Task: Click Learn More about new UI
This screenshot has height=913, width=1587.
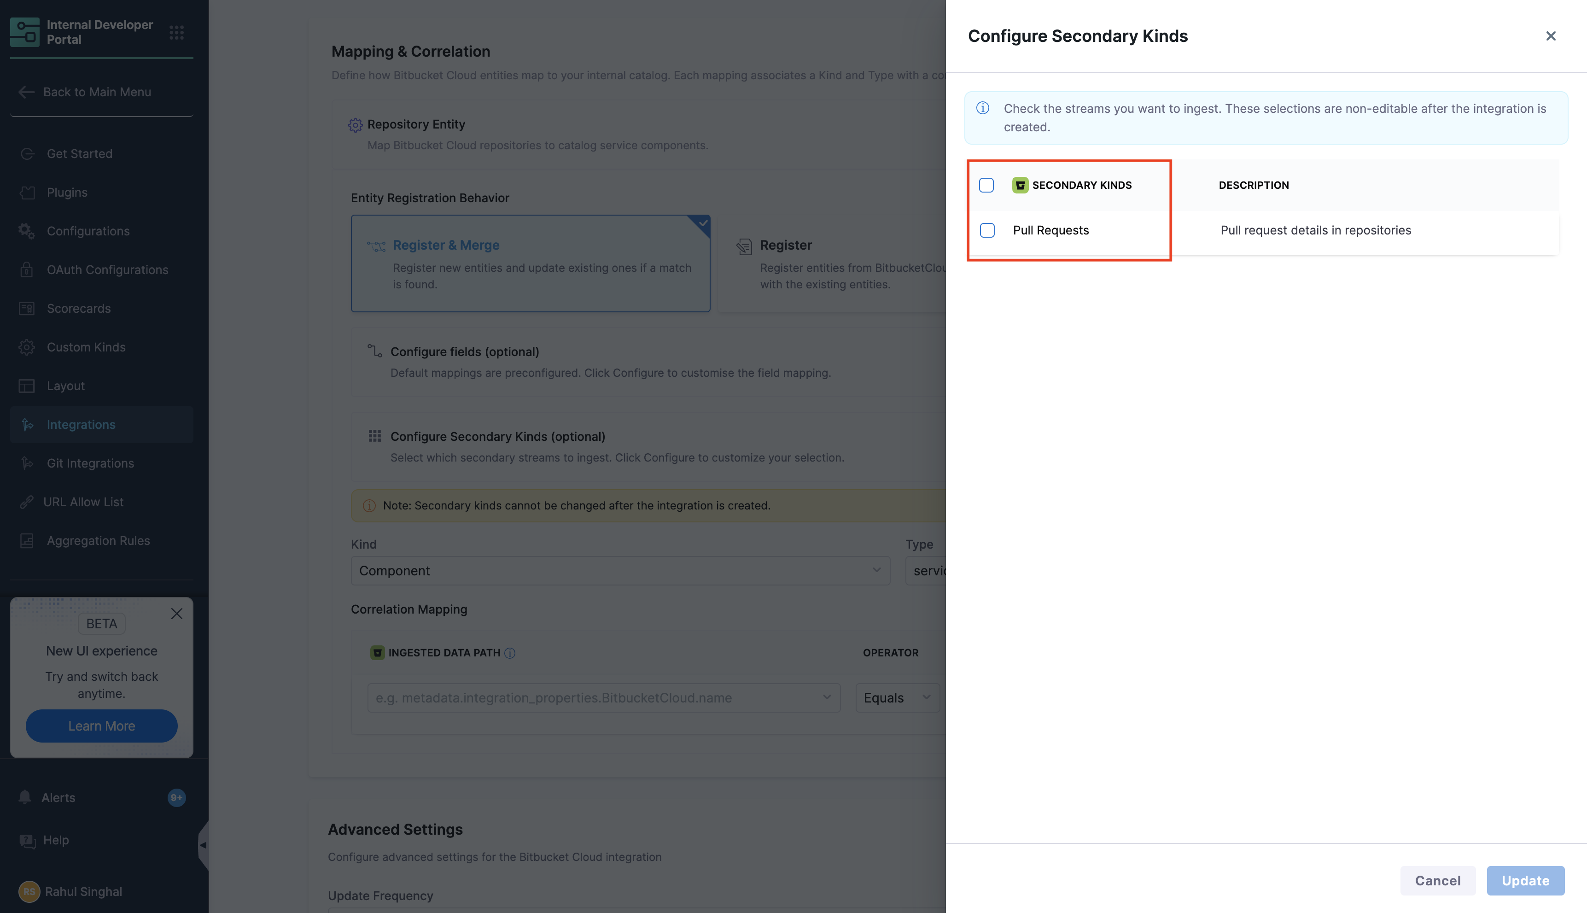Action: click(101, 726)
